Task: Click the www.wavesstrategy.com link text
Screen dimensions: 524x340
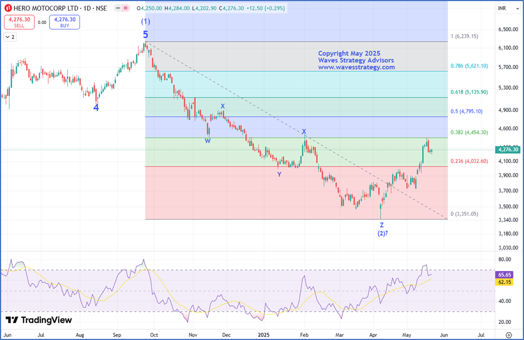Action: [x=356, y=67]
